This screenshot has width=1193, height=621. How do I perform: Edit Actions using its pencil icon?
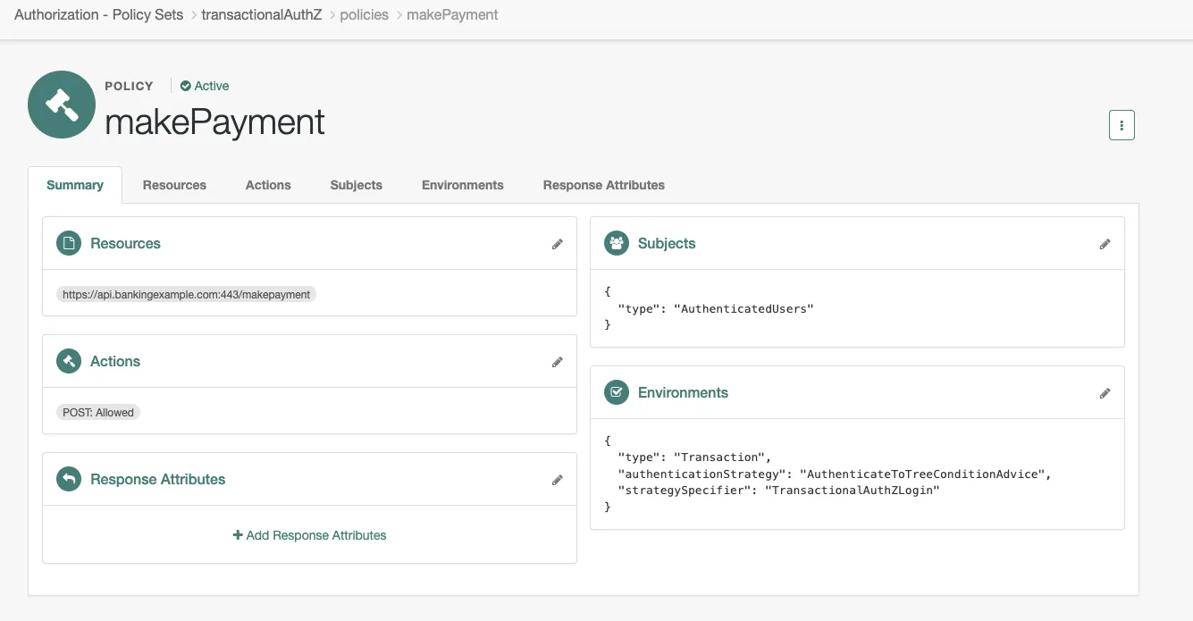tap(558, 361)
